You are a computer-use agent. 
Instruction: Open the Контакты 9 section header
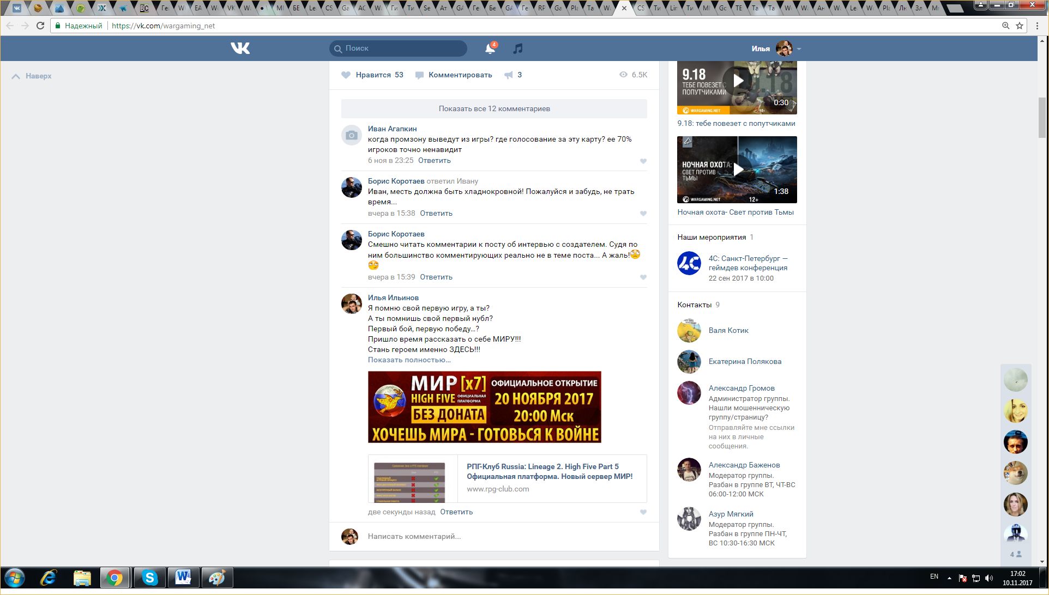coord(698,305)
